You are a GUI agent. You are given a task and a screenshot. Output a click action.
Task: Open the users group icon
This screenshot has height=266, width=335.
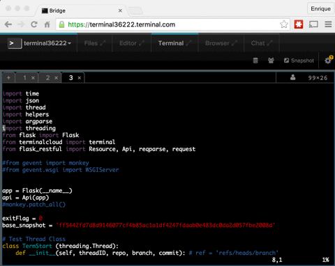click(271, 61)
